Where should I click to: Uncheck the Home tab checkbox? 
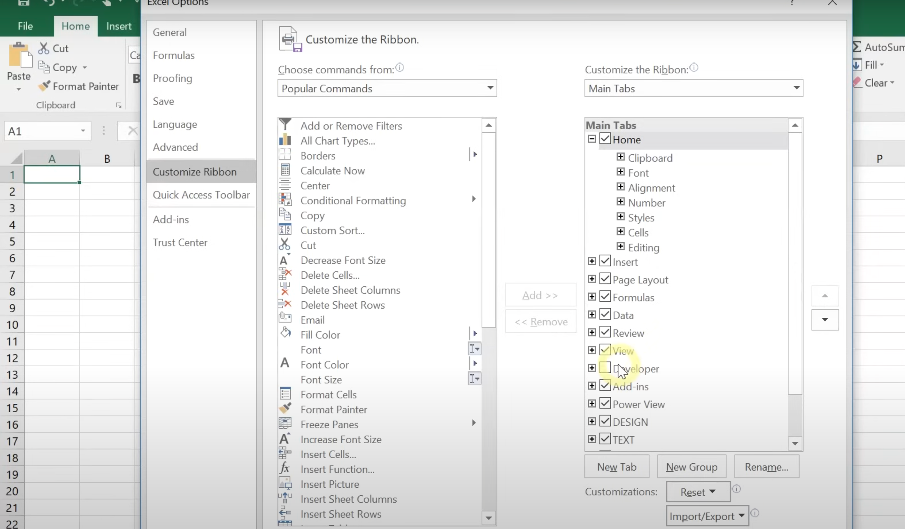click(x=605, y=139)
